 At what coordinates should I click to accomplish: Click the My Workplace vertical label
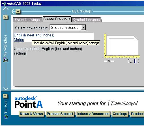pyautogui.click(x=5, y=45)
